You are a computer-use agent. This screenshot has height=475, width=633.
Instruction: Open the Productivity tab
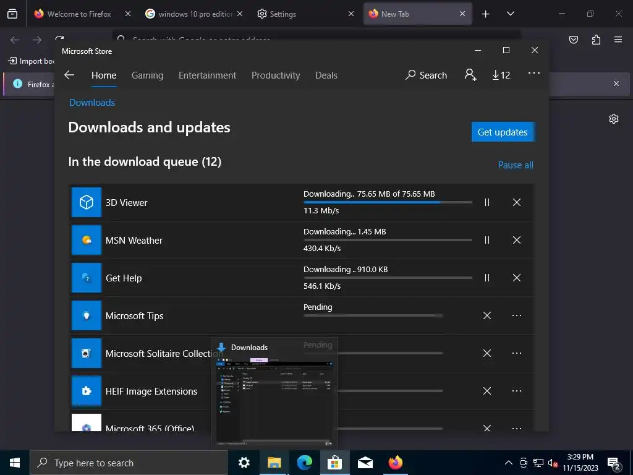pyautogui.click(x=276, y=75)
